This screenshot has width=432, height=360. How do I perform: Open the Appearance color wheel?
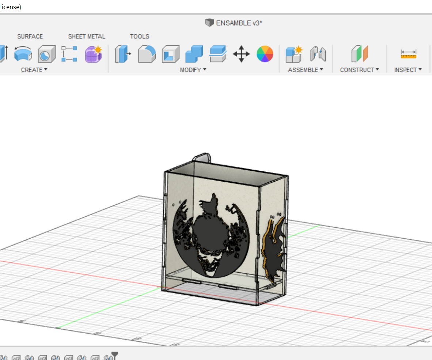(x=265, y=54)
